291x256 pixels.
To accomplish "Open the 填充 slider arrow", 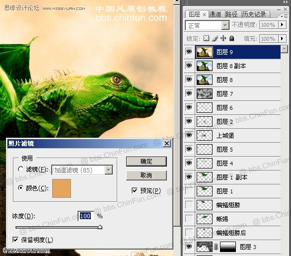I will pos(282,39).
